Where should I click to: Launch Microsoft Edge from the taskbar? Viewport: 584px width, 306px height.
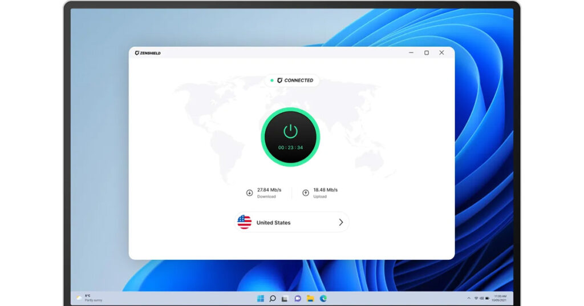point(323,299)
